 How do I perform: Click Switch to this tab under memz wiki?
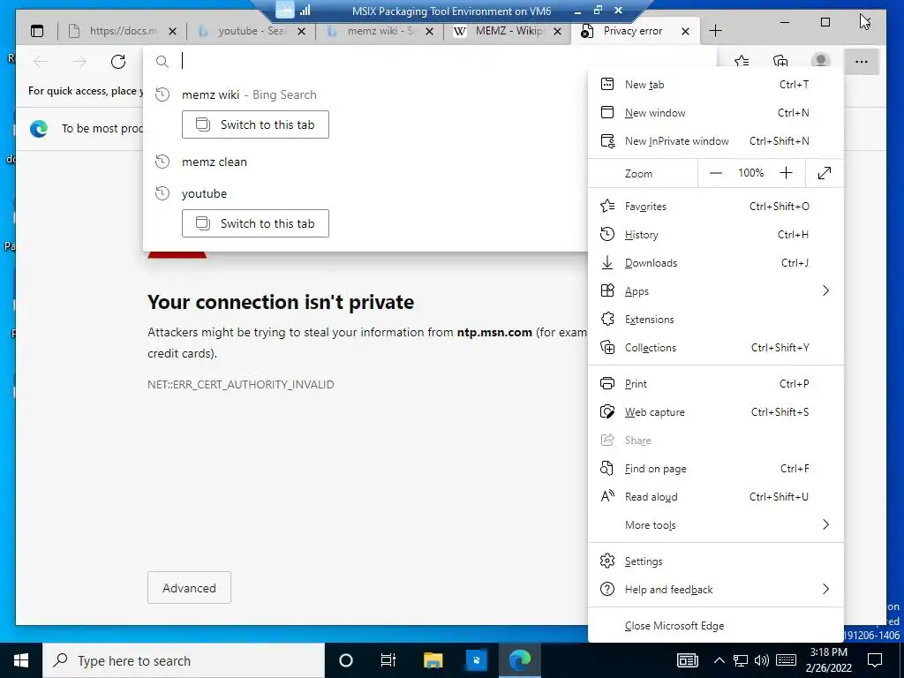point(255,124)
